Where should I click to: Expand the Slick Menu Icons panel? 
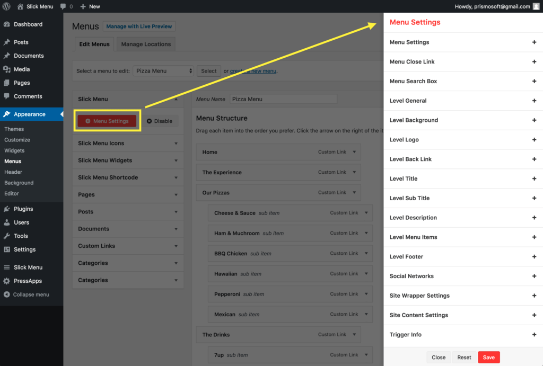[x=127, y=143]
